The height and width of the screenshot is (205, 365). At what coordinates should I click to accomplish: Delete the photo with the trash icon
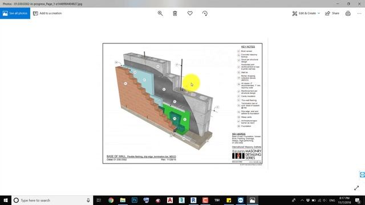[x=175, y=13]
